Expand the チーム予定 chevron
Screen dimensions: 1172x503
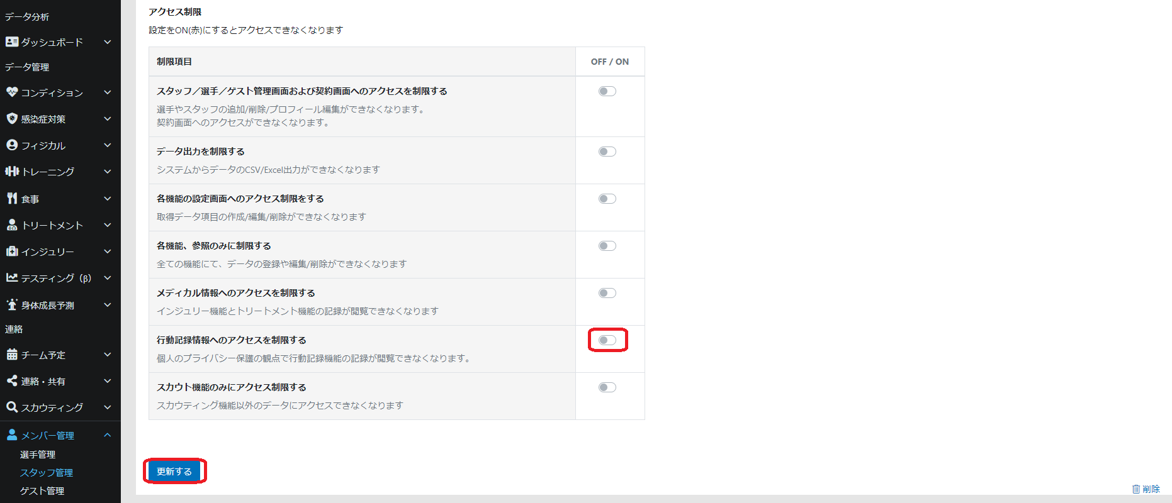(108, 355)
